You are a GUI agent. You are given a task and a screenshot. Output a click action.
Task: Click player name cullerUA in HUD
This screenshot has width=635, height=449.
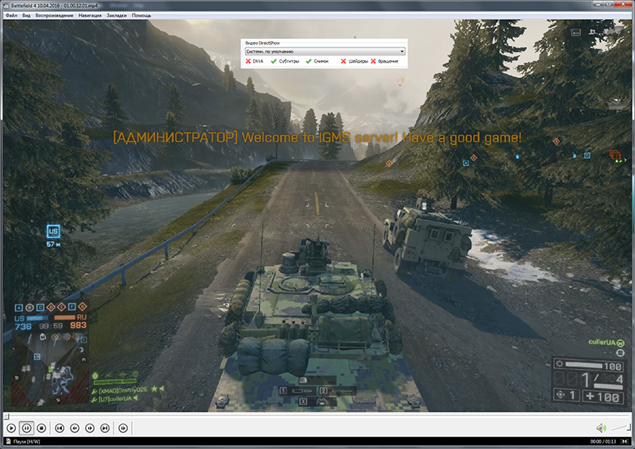(602, 342)
